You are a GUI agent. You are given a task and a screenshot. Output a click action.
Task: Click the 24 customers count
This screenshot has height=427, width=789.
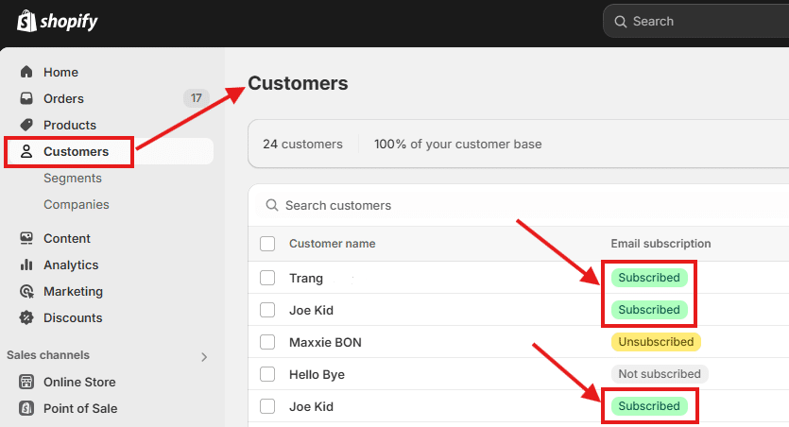302,144
